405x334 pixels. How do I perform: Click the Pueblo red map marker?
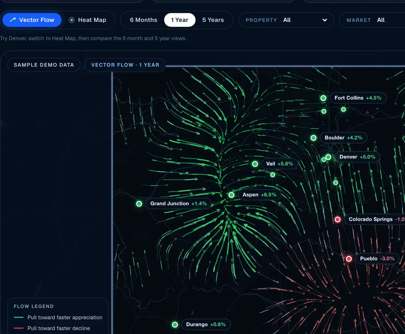[x=349, y=259]
